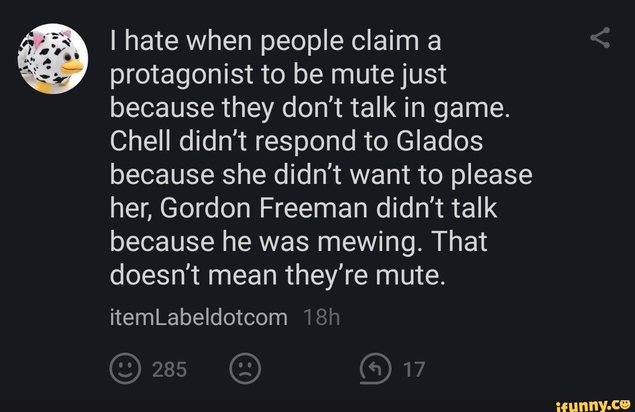This screenshot has width=635, height=412.
Task: Click the username itemLabeldotcom text
Action: click(x=197, y=317)
